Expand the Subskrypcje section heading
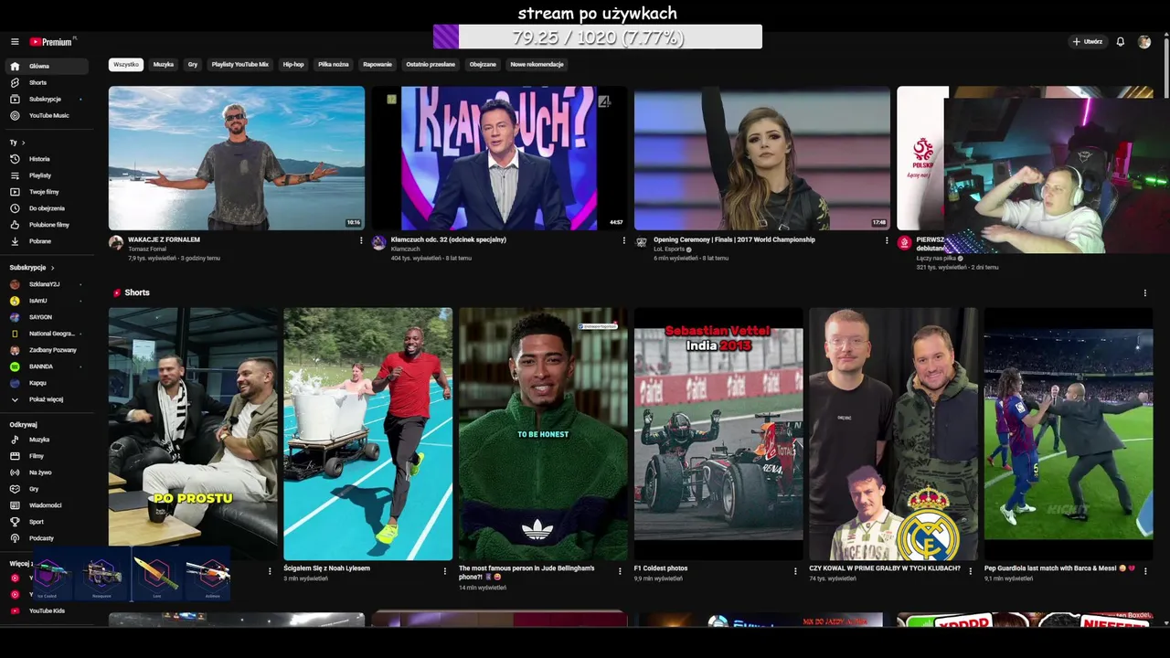The width and height of the screenshot is (1170, 658). (32, 268)
